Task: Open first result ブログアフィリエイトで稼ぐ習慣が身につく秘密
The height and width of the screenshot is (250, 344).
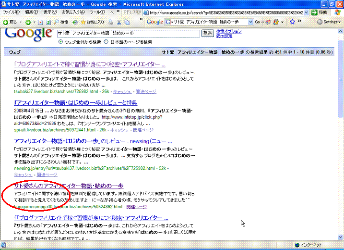Action: 90,64
